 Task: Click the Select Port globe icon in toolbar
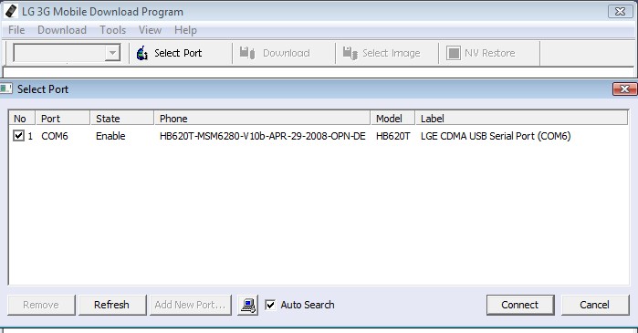tap(142, 53)
